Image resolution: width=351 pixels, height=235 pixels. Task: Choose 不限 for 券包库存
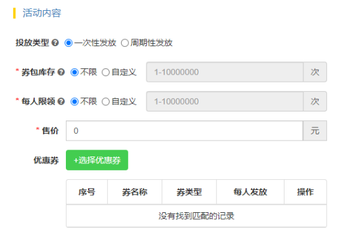(x=75, y=72)
